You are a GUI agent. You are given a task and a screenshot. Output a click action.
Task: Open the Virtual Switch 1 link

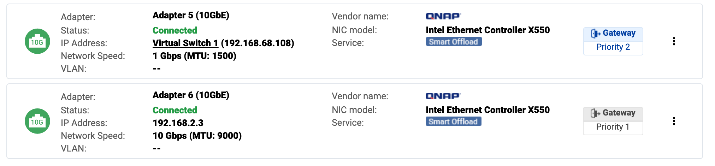click(185, 43)
